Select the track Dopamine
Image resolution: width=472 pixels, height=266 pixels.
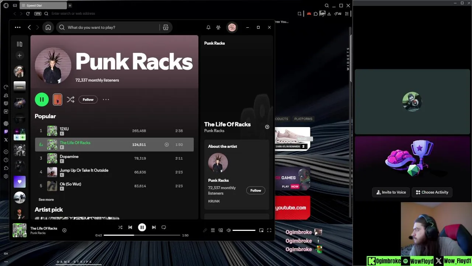click(69, 156)
